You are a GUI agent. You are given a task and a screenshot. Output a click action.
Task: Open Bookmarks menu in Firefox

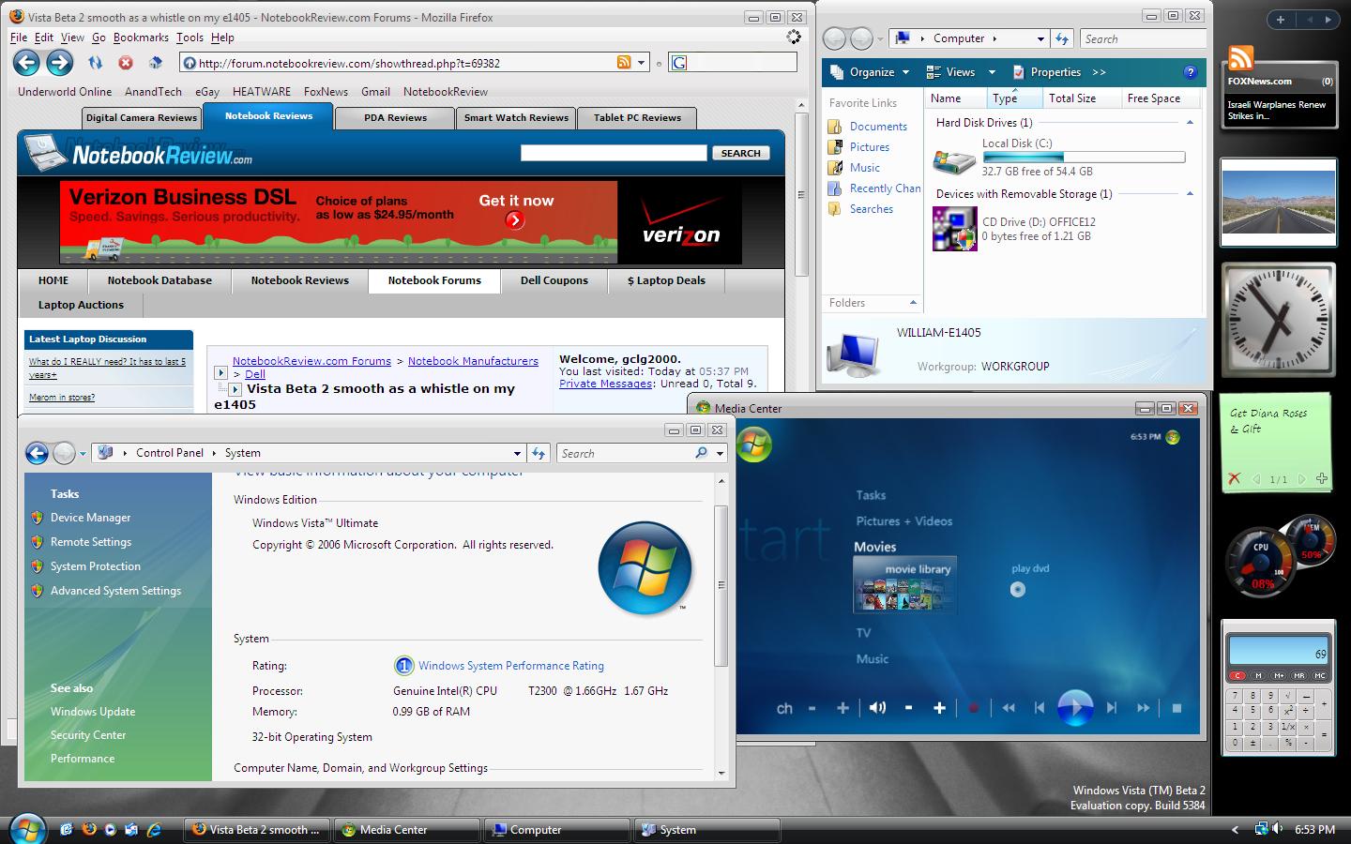tap(141, 38)
